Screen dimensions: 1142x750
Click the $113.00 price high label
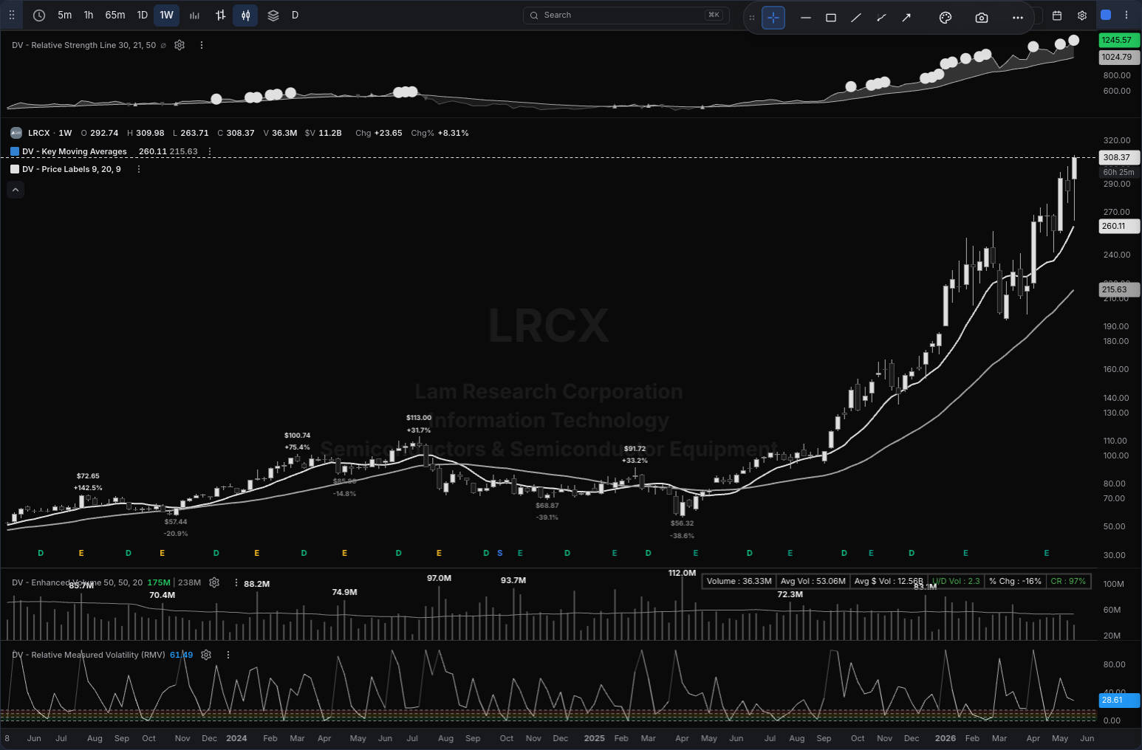419,418
